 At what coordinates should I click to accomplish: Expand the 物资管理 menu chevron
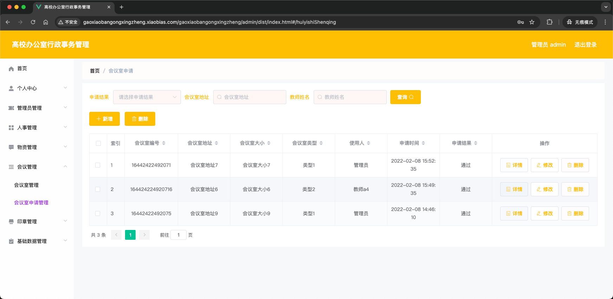click(x=65, y=147)
